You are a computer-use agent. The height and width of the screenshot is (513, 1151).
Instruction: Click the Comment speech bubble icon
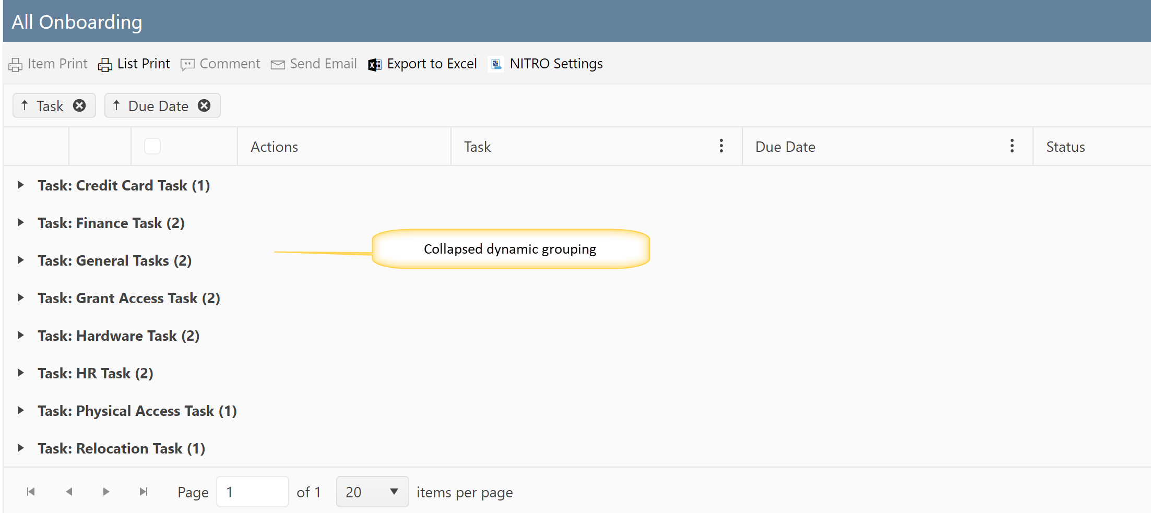coord(187,65)
